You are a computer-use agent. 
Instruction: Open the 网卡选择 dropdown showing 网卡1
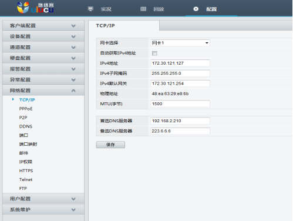click(x=180, y=43)
